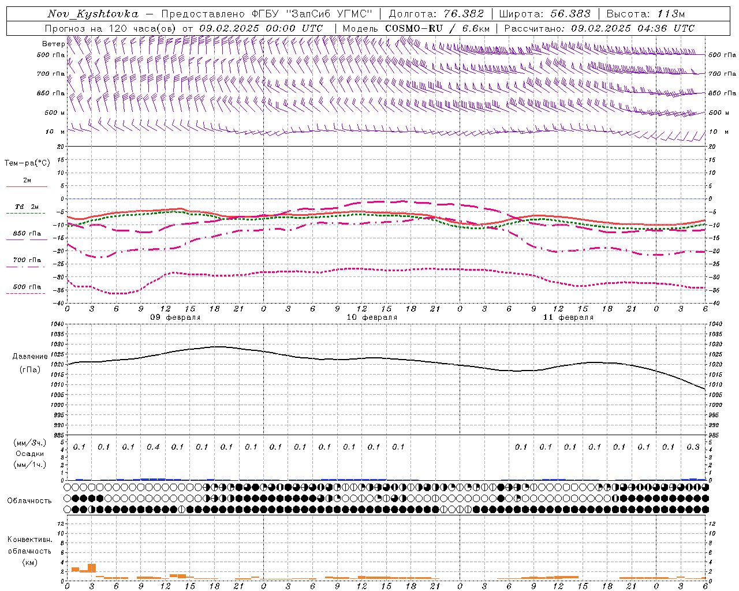The height and width of the screenshot is (591, 739).
Task: Click the (км) unit label of convective panel
Action: 29,562
